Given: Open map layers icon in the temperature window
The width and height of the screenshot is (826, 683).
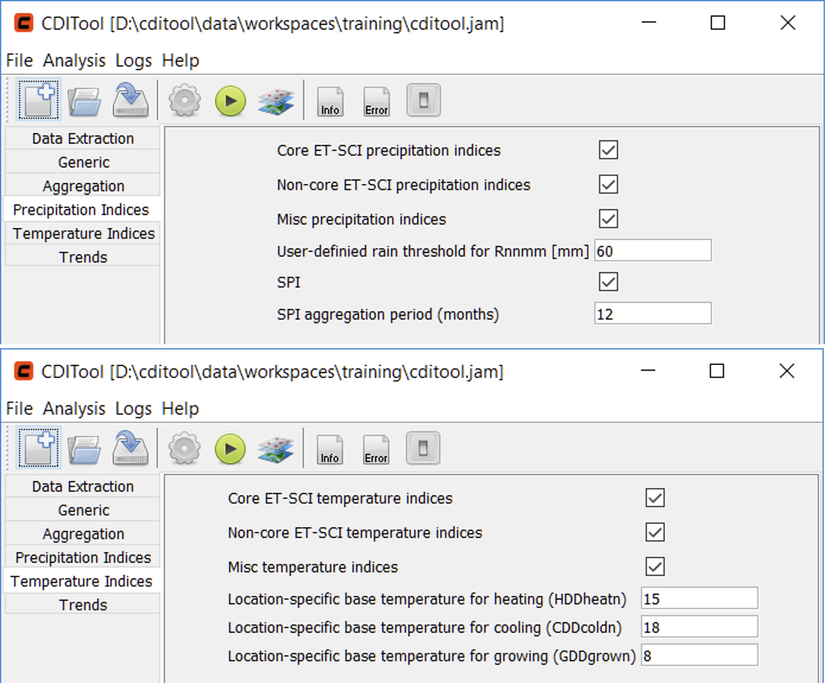Looking at the screenshot, I should point(275,450).
